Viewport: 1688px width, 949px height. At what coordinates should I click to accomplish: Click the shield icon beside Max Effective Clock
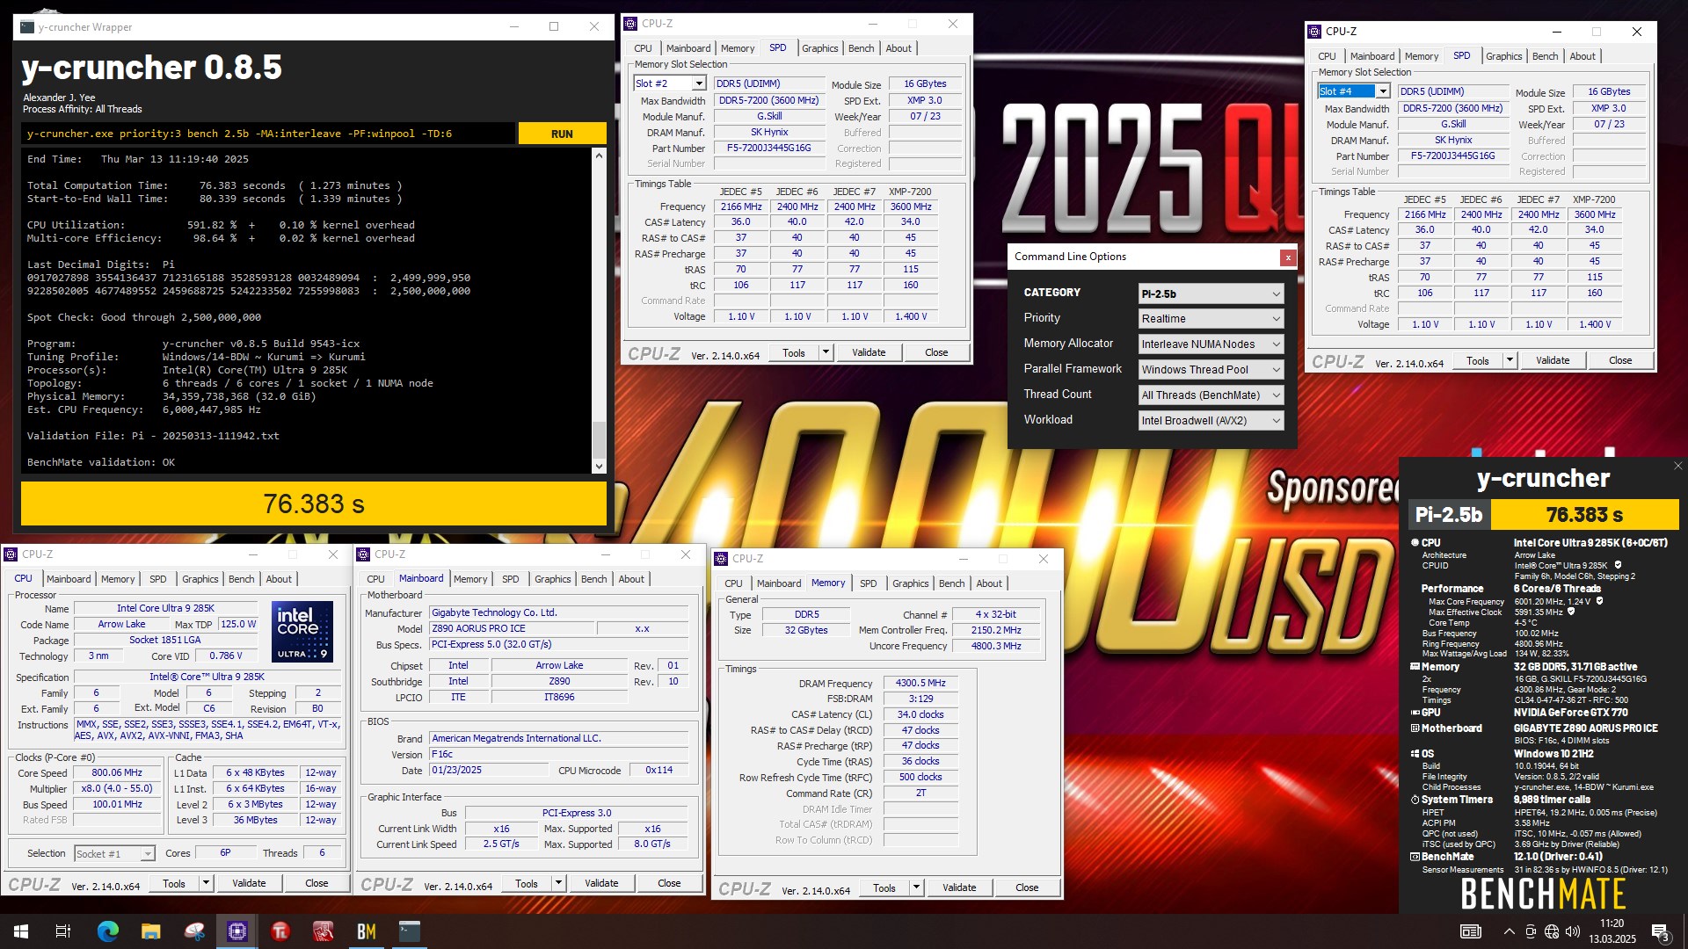pos(1571,612)
